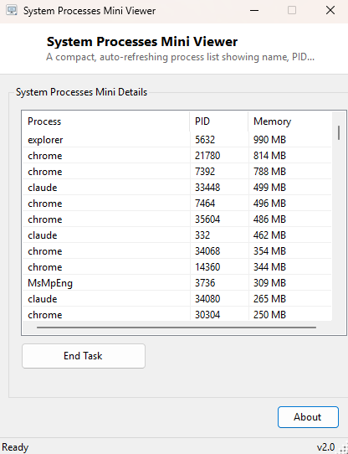Image resolution: width=348 pixels, height=454 pixels.
Task: Click the Ready status bar text
Action: (x=15, y=447)
